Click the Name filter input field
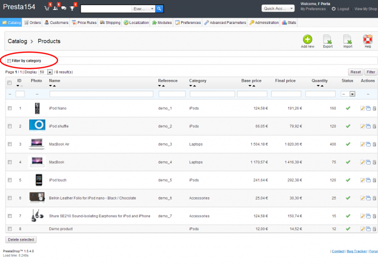 coord(101,94)
